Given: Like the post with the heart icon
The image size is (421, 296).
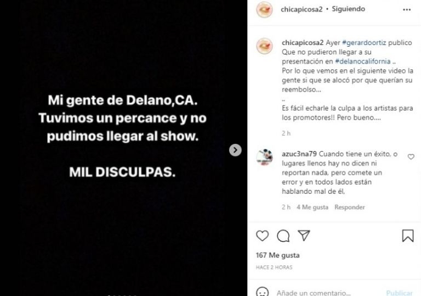Looking at the screenshot, I should 263,236.
